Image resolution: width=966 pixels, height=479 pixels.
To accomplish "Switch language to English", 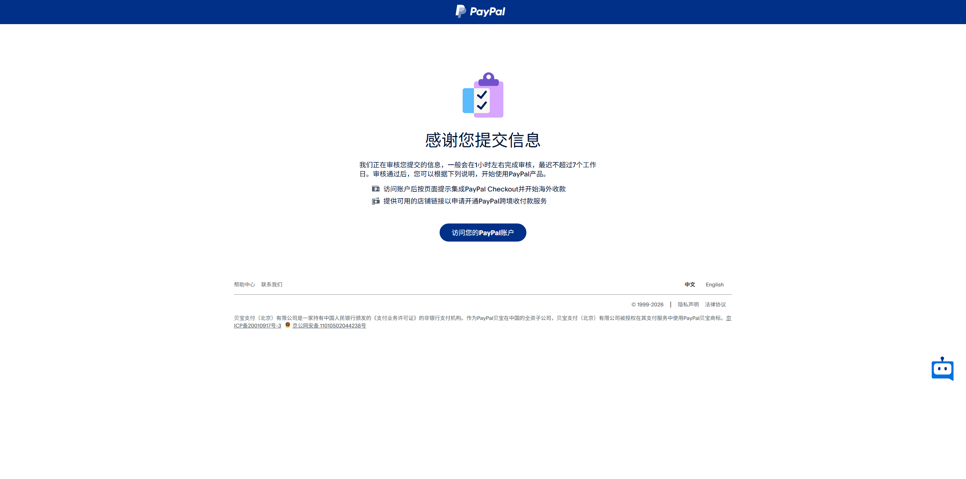I will [x=714, y=285].
